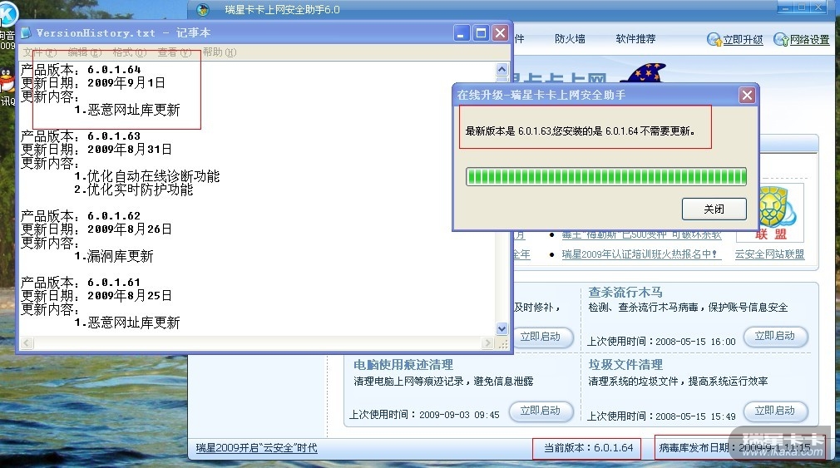The width and height of the screenshot is (840, 468).
Task: Click 瑞星2009开启"云安全"时代 status link
Action: pyautogui.click(x=256, y=448)
